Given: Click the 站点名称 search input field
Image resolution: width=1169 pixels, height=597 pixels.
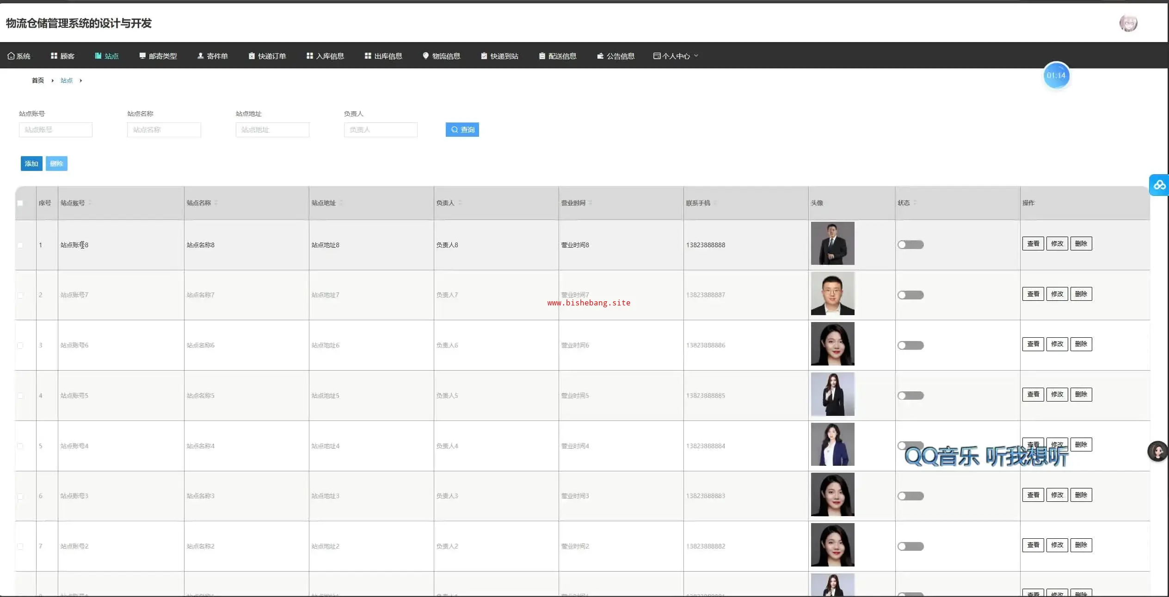Looking at the screenshot, I should [x=164, y=130].
